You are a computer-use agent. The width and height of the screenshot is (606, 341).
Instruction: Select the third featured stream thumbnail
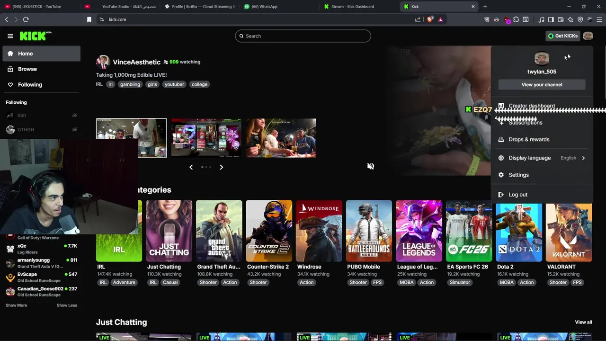coord(281,138)
